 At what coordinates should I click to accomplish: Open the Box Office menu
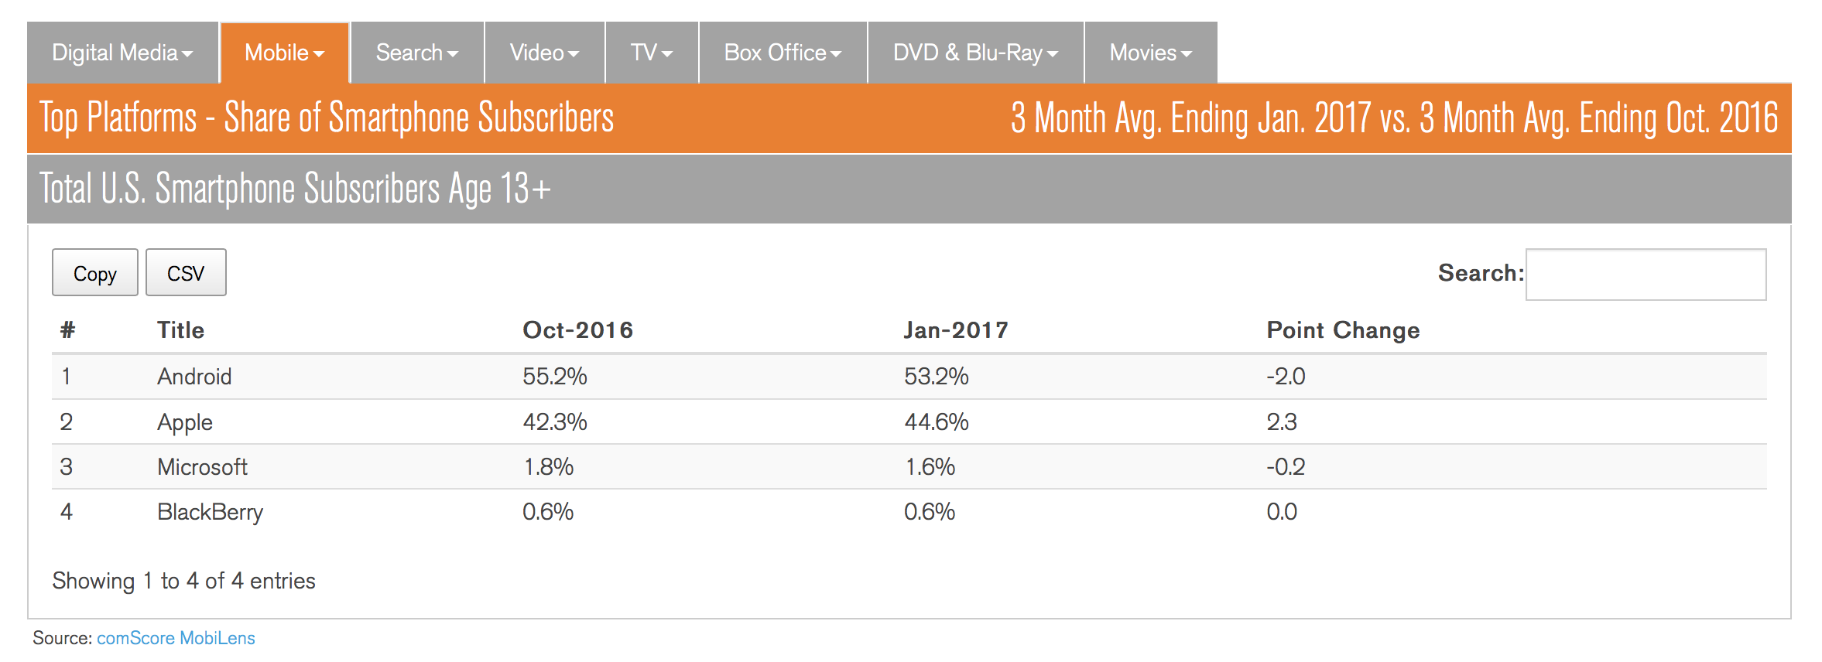(783, 53)
